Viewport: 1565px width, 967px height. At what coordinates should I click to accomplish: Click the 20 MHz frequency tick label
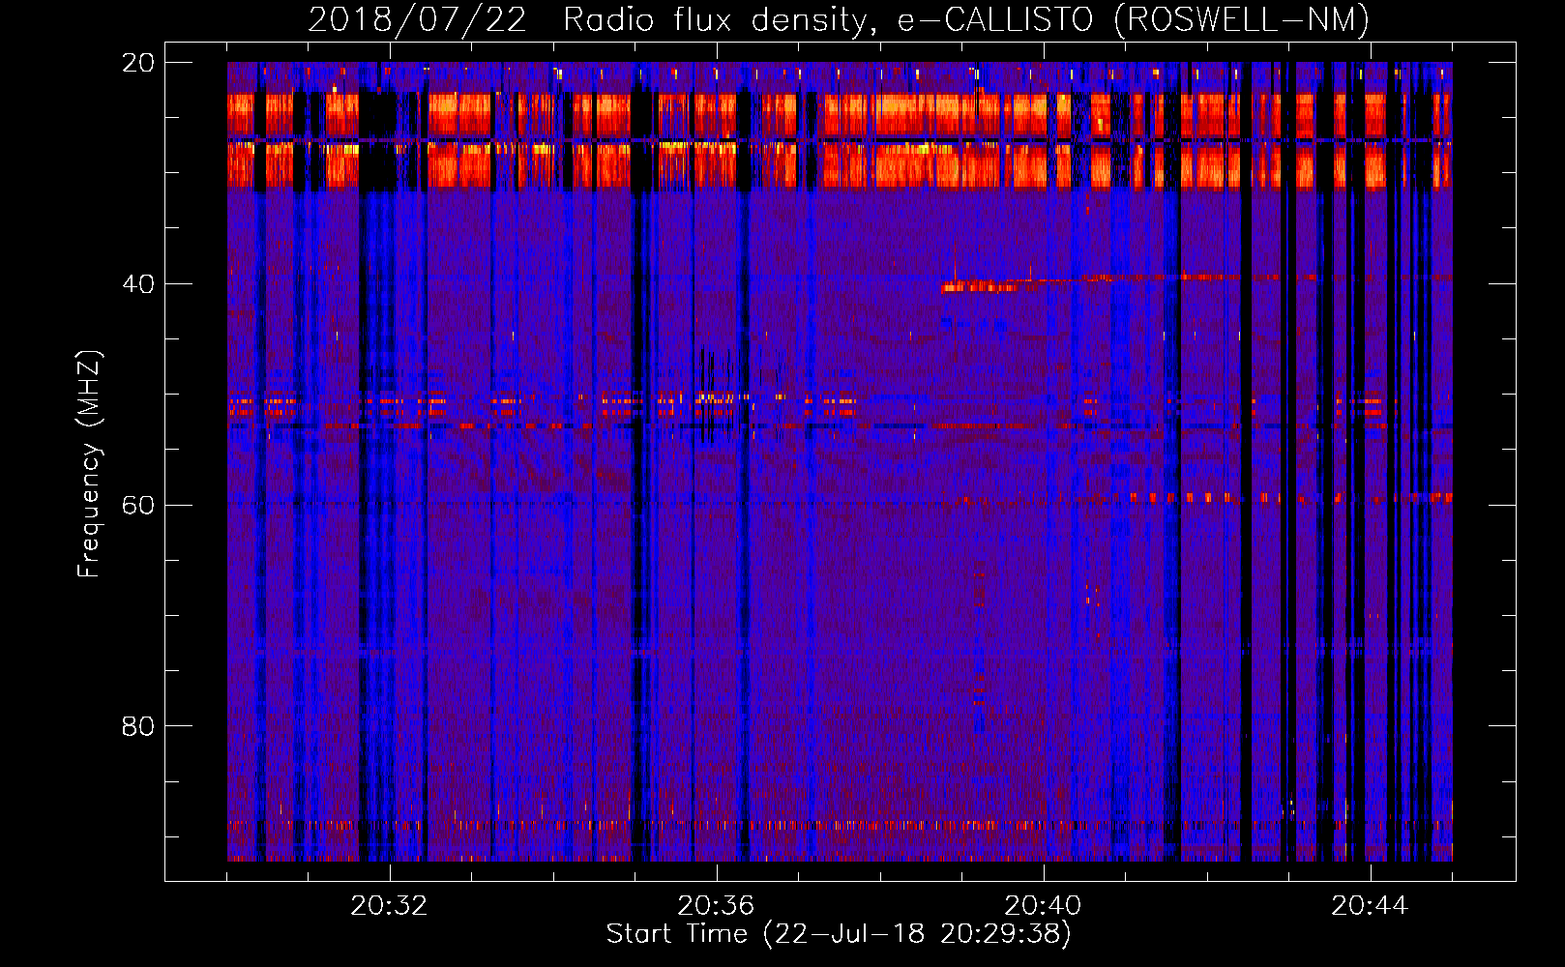(x=137, y=62)
